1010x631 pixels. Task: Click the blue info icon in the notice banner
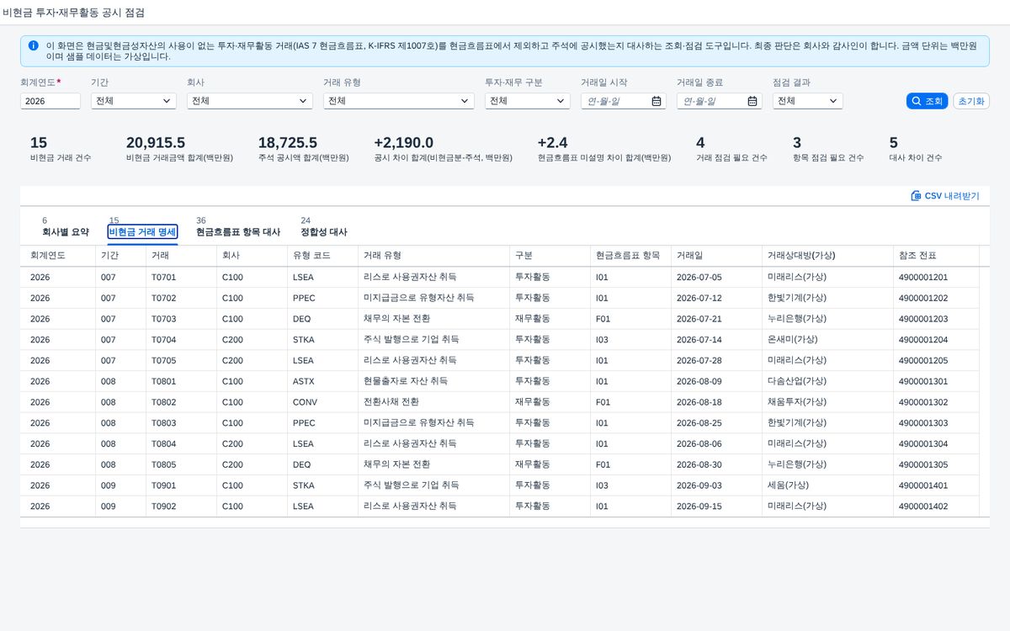tap(34, 45)
